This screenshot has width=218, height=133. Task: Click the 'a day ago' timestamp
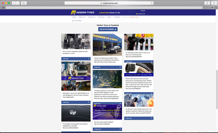click(65, 59)
